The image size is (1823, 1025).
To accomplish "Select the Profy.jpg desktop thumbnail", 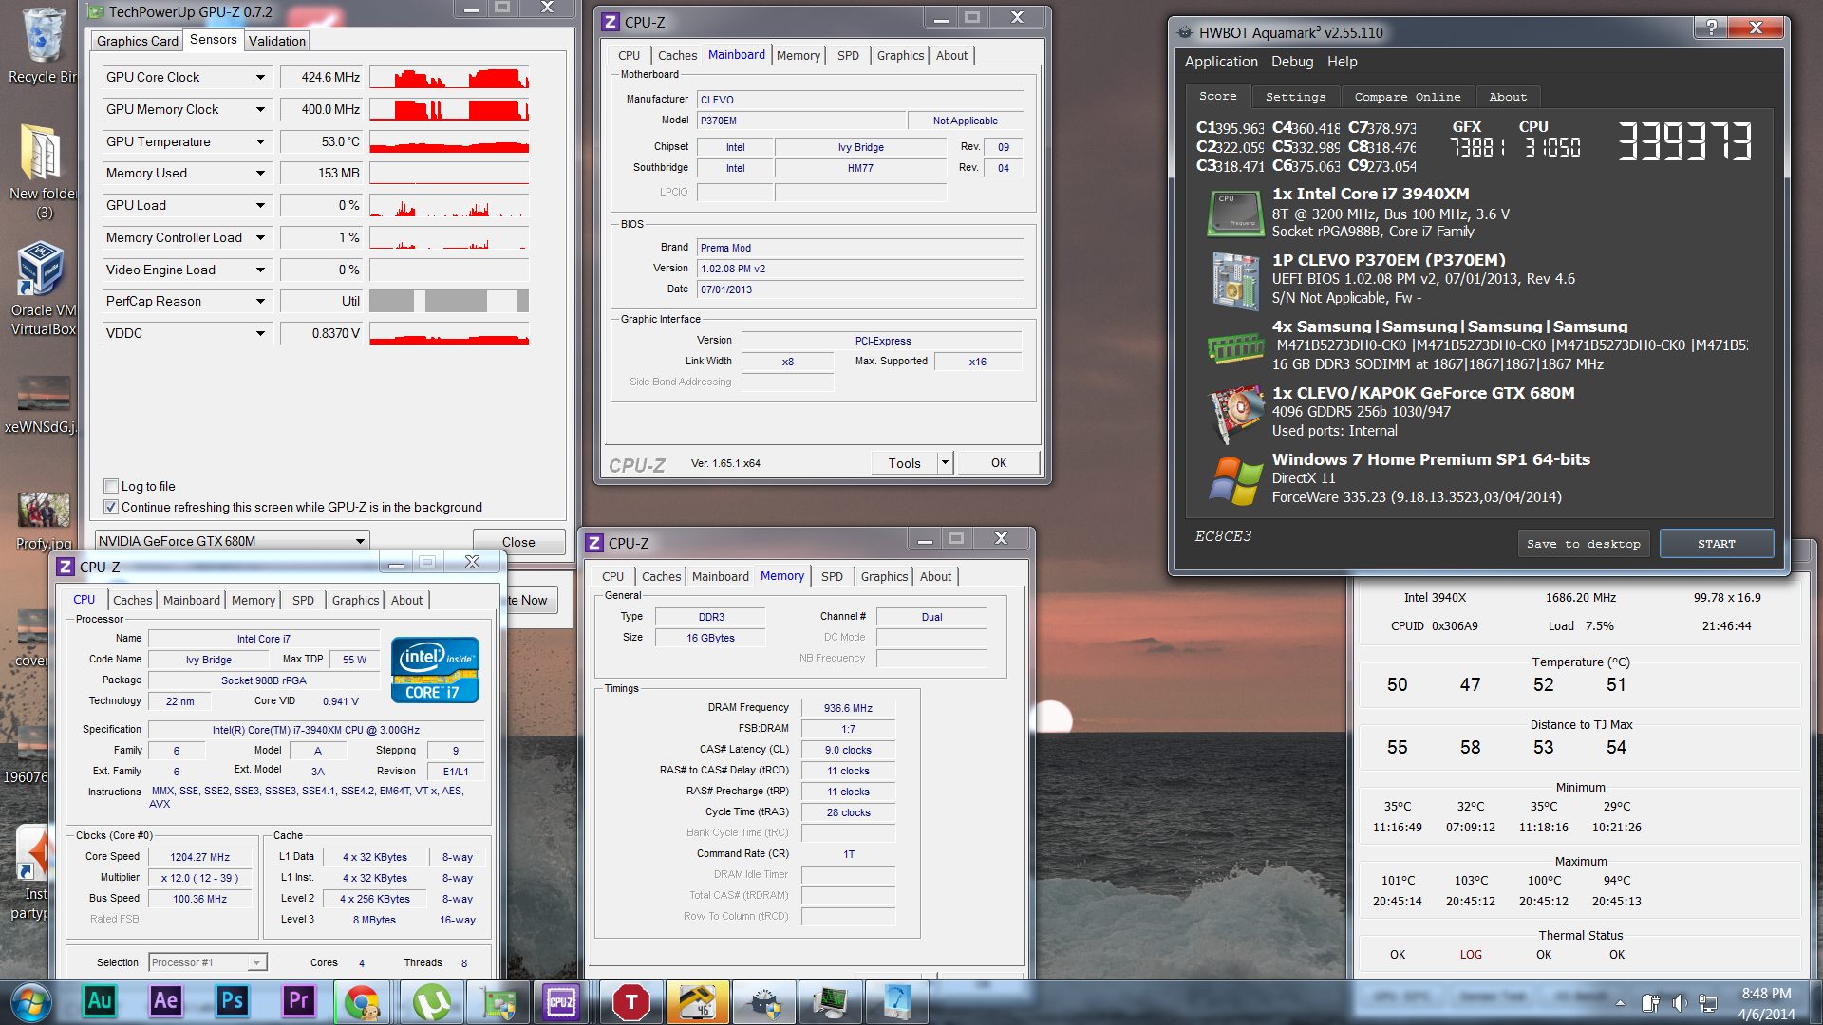I will [x=42, y=520].
